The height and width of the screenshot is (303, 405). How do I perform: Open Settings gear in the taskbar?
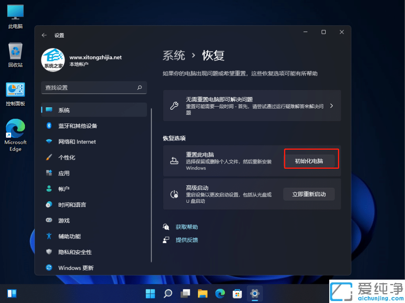click(254, 293)
